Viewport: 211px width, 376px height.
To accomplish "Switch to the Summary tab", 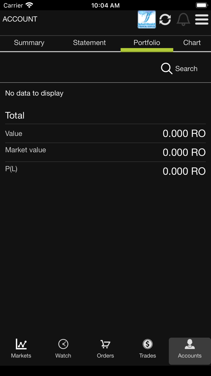I will point(29,43).
